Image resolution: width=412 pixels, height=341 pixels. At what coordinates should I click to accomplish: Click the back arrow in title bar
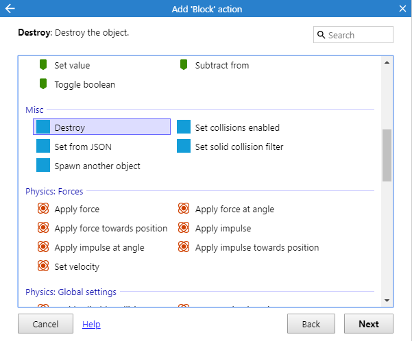pyautogui.click(x=10, y=9)
